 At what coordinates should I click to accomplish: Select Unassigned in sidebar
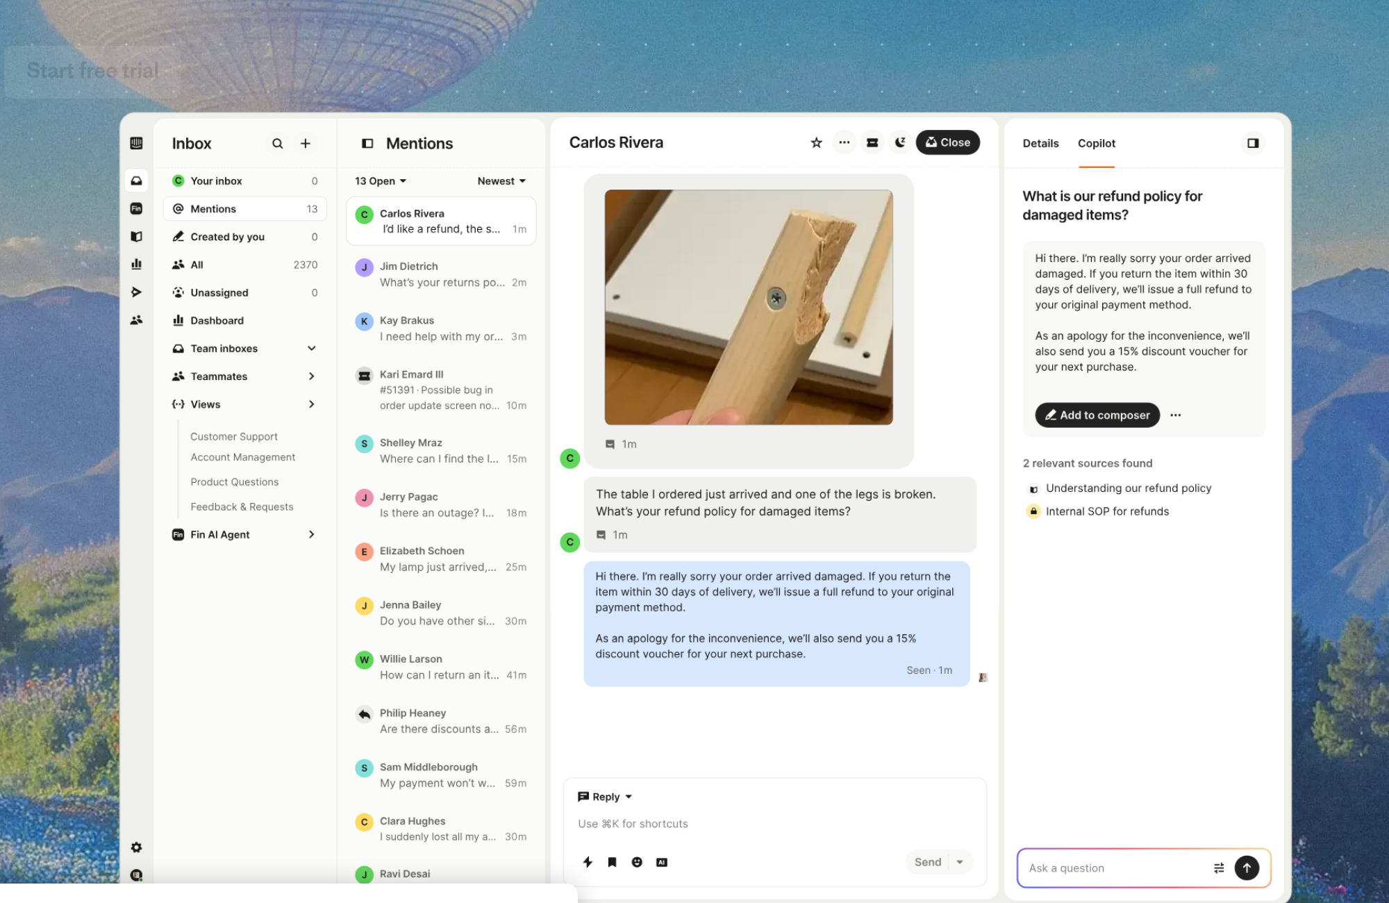click(245, 292)
